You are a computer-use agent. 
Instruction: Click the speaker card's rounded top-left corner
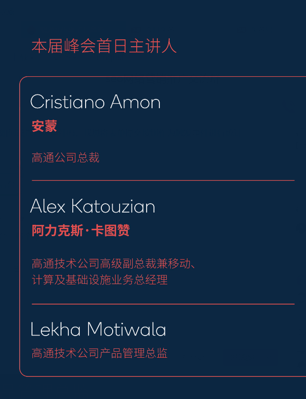pos(23,80)
